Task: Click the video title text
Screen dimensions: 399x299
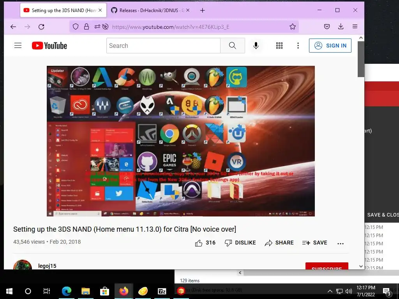Action: point(125,229)
